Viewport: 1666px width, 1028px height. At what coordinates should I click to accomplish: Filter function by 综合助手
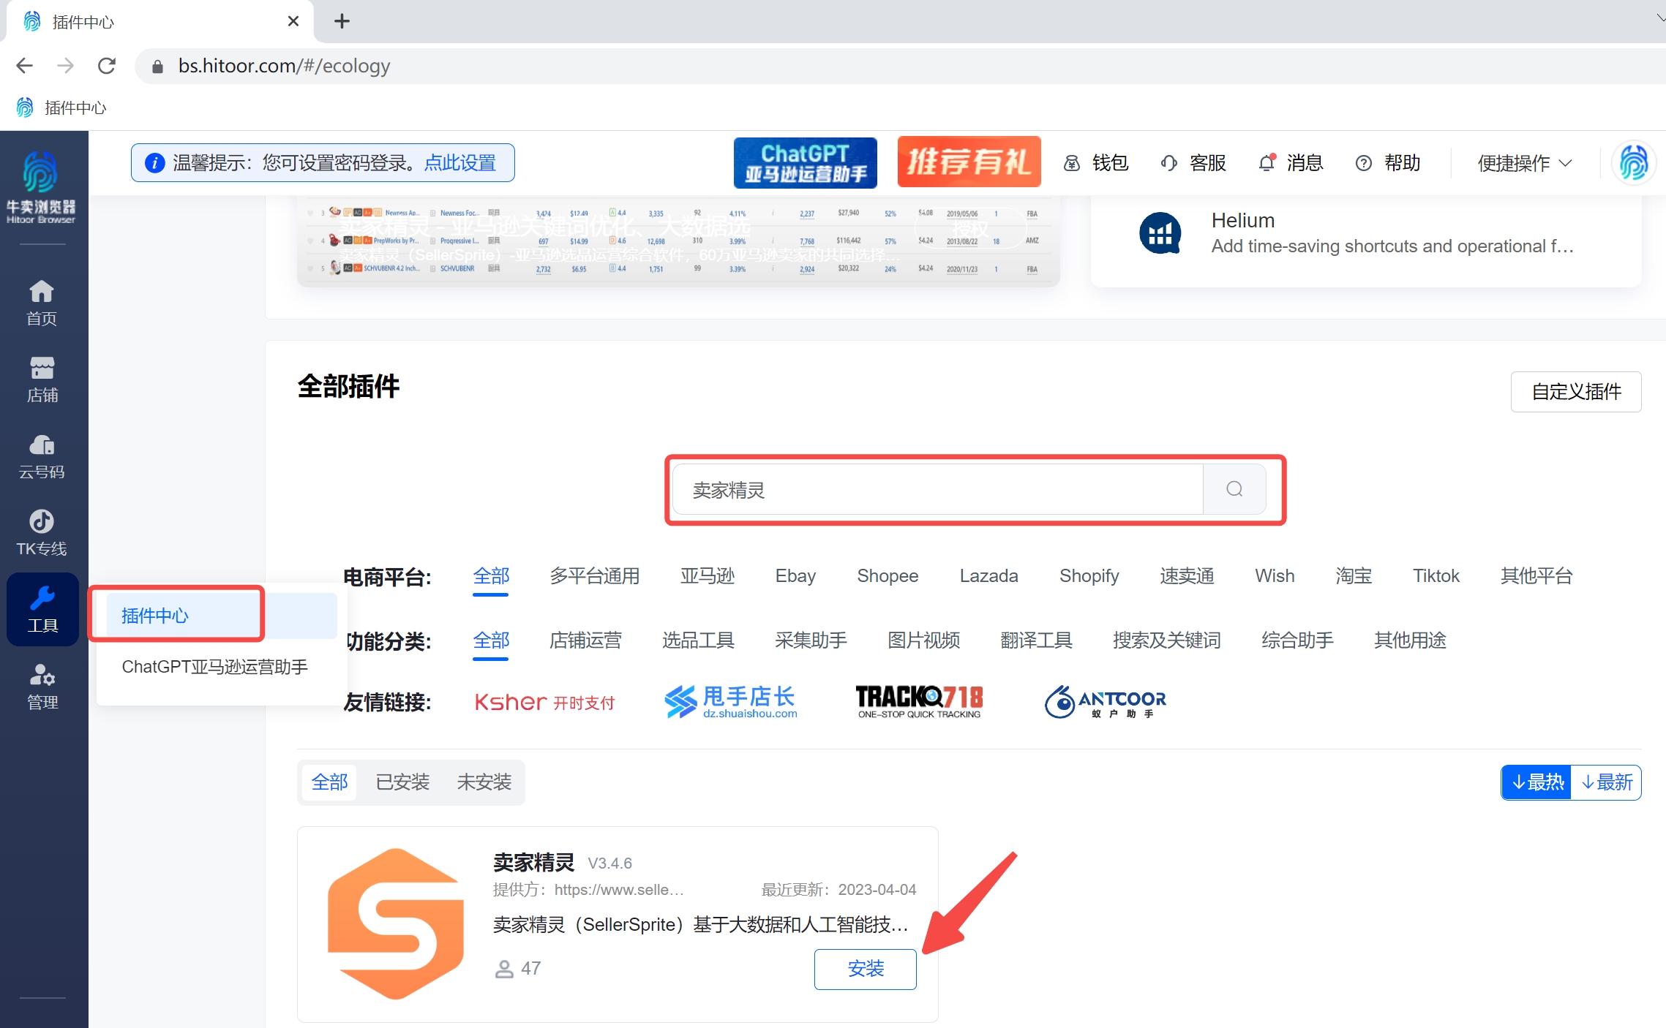click(x=1297, y=640)
